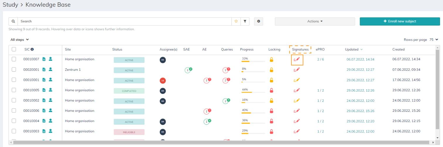Check the box for subject 00020001
Image resolution: width=443 pixels, height=147 pixels.
click(14, 70)
